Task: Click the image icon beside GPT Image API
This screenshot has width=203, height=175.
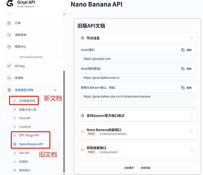Action: tap(15, 135)
